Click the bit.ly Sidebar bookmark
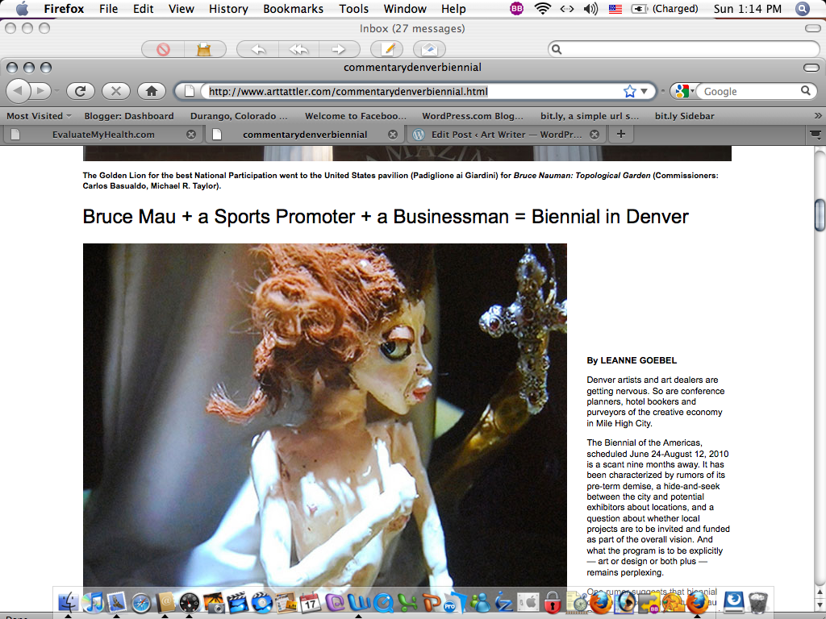The height and width of the screenshot is (619, 826). click(684, 116)
